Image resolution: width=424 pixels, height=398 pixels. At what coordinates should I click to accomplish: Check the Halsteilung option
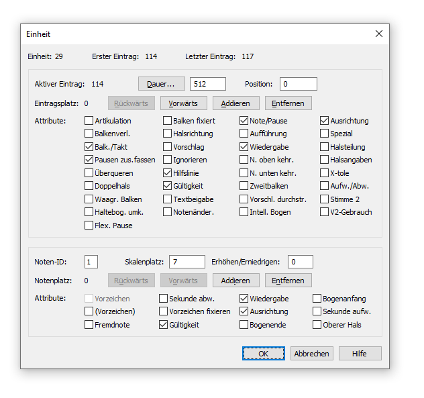pos(324,147)
